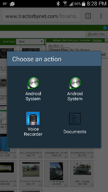Screen dimensions: 108x192
Task: Open the browser tab switcher showing 7
Action: [88, 16]
